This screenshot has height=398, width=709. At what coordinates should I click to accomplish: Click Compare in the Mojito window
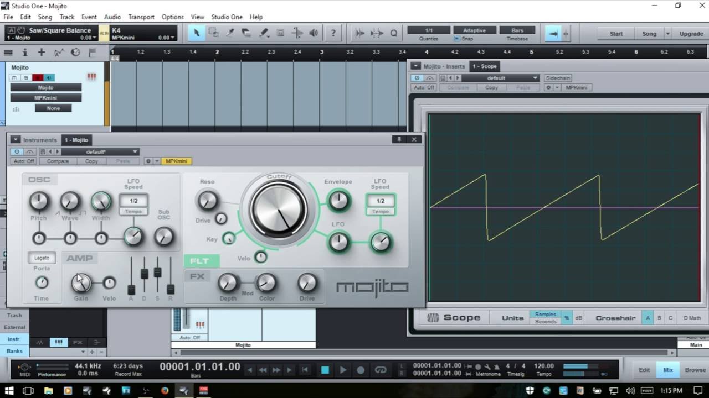58,161
